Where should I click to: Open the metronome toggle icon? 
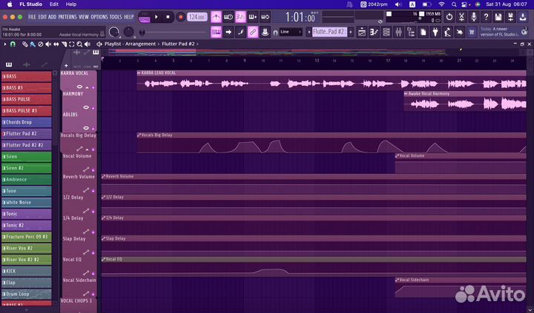click(216, 17)
